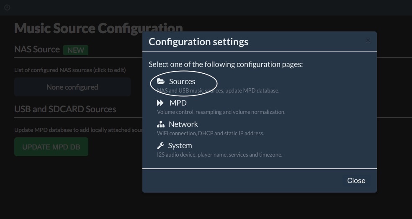Image resolution: width=412 pixels, height=219 pixels.
Task: Open the Sources configuration page
Action: [x=182, y=82]
